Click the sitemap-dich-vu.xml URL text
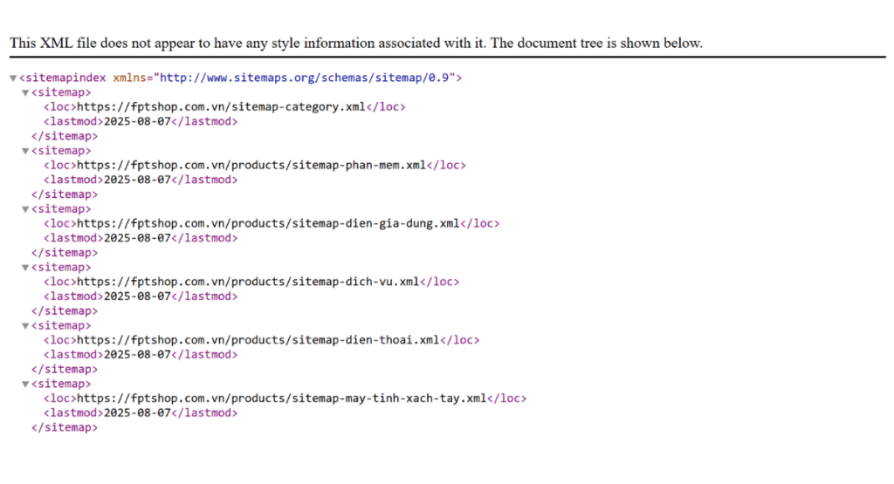Image resolution: width=894 pixels, height=484 pixels. (248, 282)
